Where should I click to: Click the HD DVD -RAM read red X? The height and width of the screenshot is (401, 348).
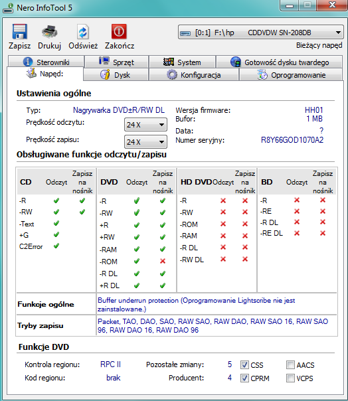(223, 236)
